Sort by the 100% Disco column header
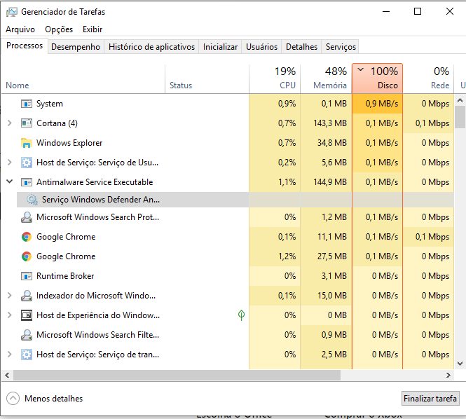 point(377,78)
